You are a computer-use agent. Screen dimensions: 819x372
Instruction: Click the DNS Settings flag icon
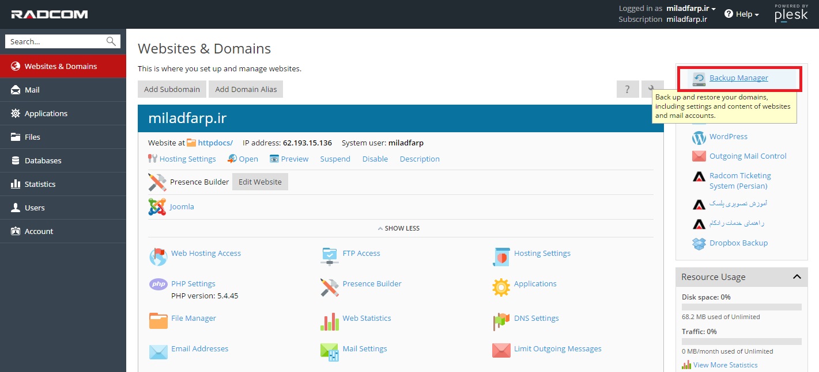(501, 321)
